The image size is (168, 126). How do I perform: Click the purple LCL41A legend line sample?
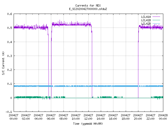[156, 17]
